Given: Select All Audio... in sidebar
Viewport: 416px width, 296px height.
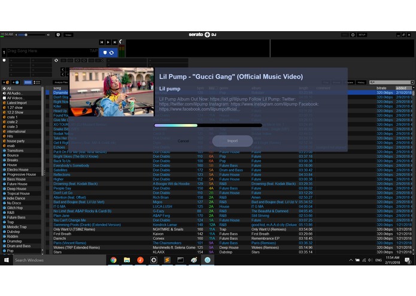Looking at the screenshot, I should pos(21,93).
